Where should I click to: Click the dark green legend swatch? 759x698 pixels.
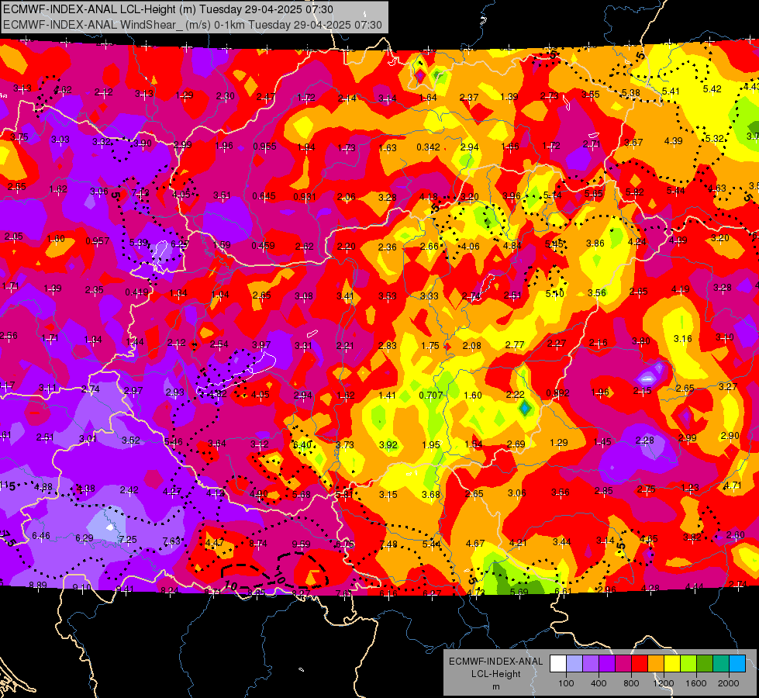tap(705, 664)
